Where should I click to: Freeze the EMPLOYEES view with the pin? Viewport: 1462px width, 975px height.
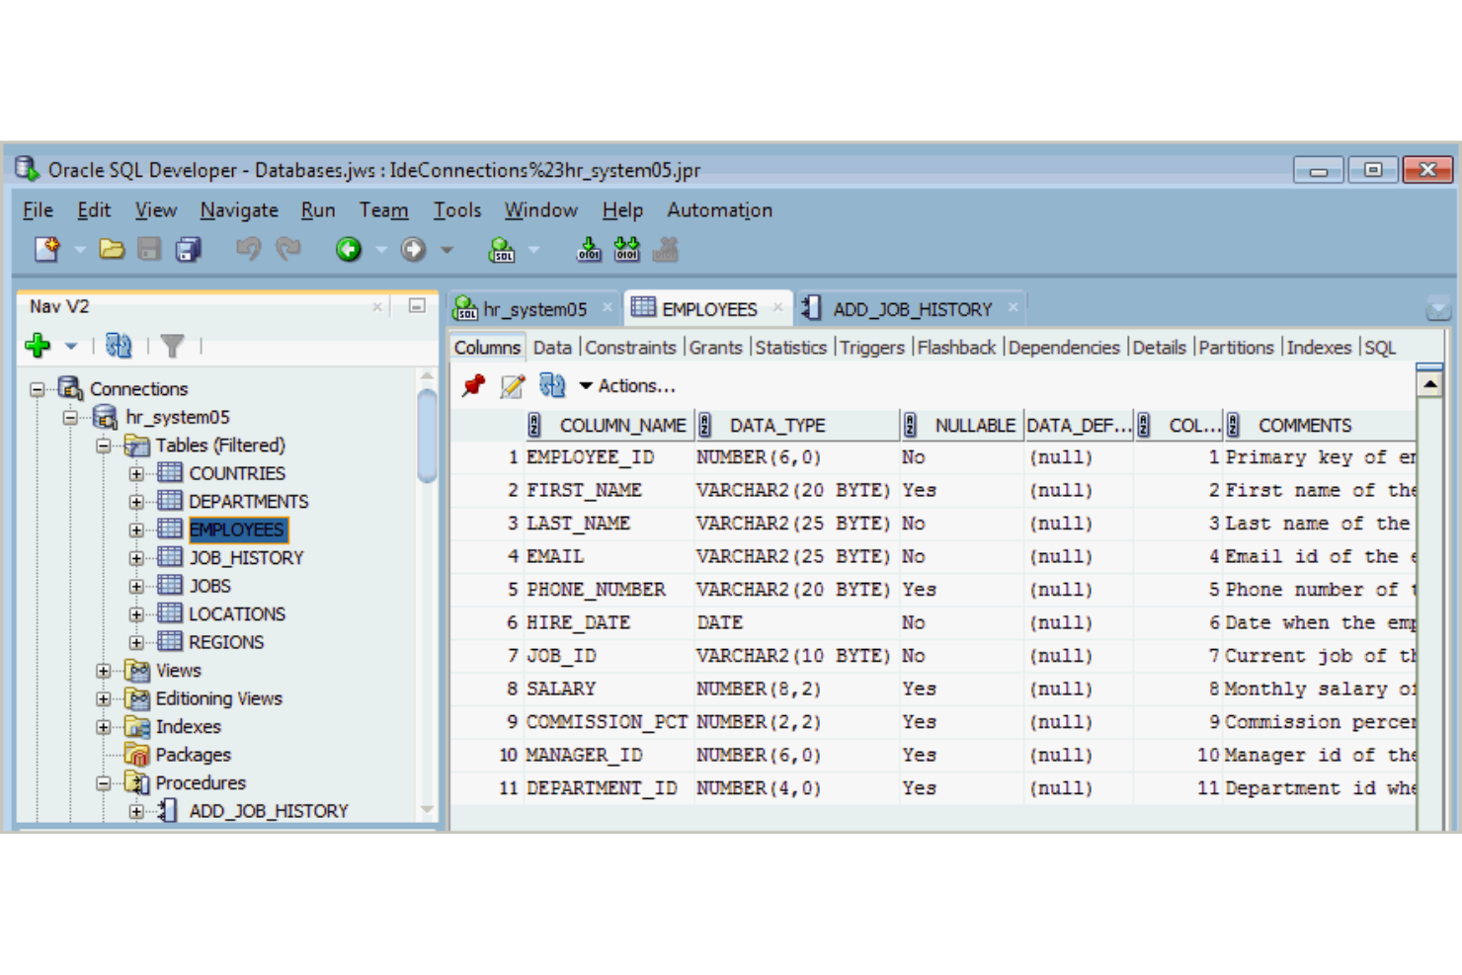pos(474,386)
